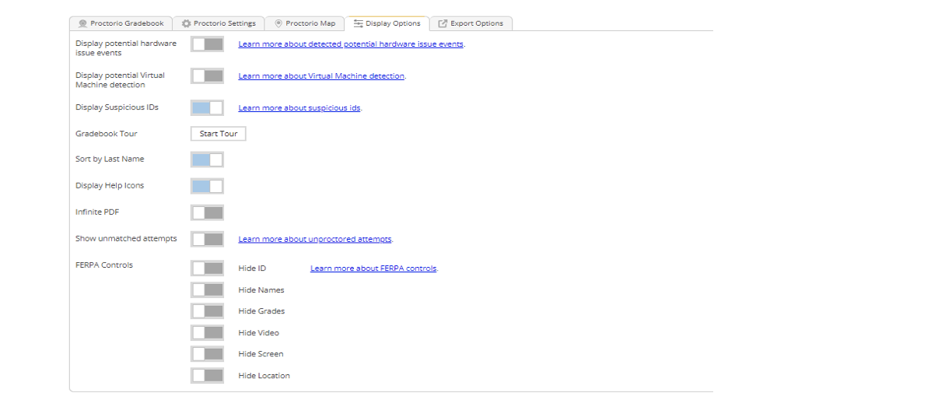Follow the Learn more about suspicious ids link
The image size is (938, 414).
tap(299, 108)
